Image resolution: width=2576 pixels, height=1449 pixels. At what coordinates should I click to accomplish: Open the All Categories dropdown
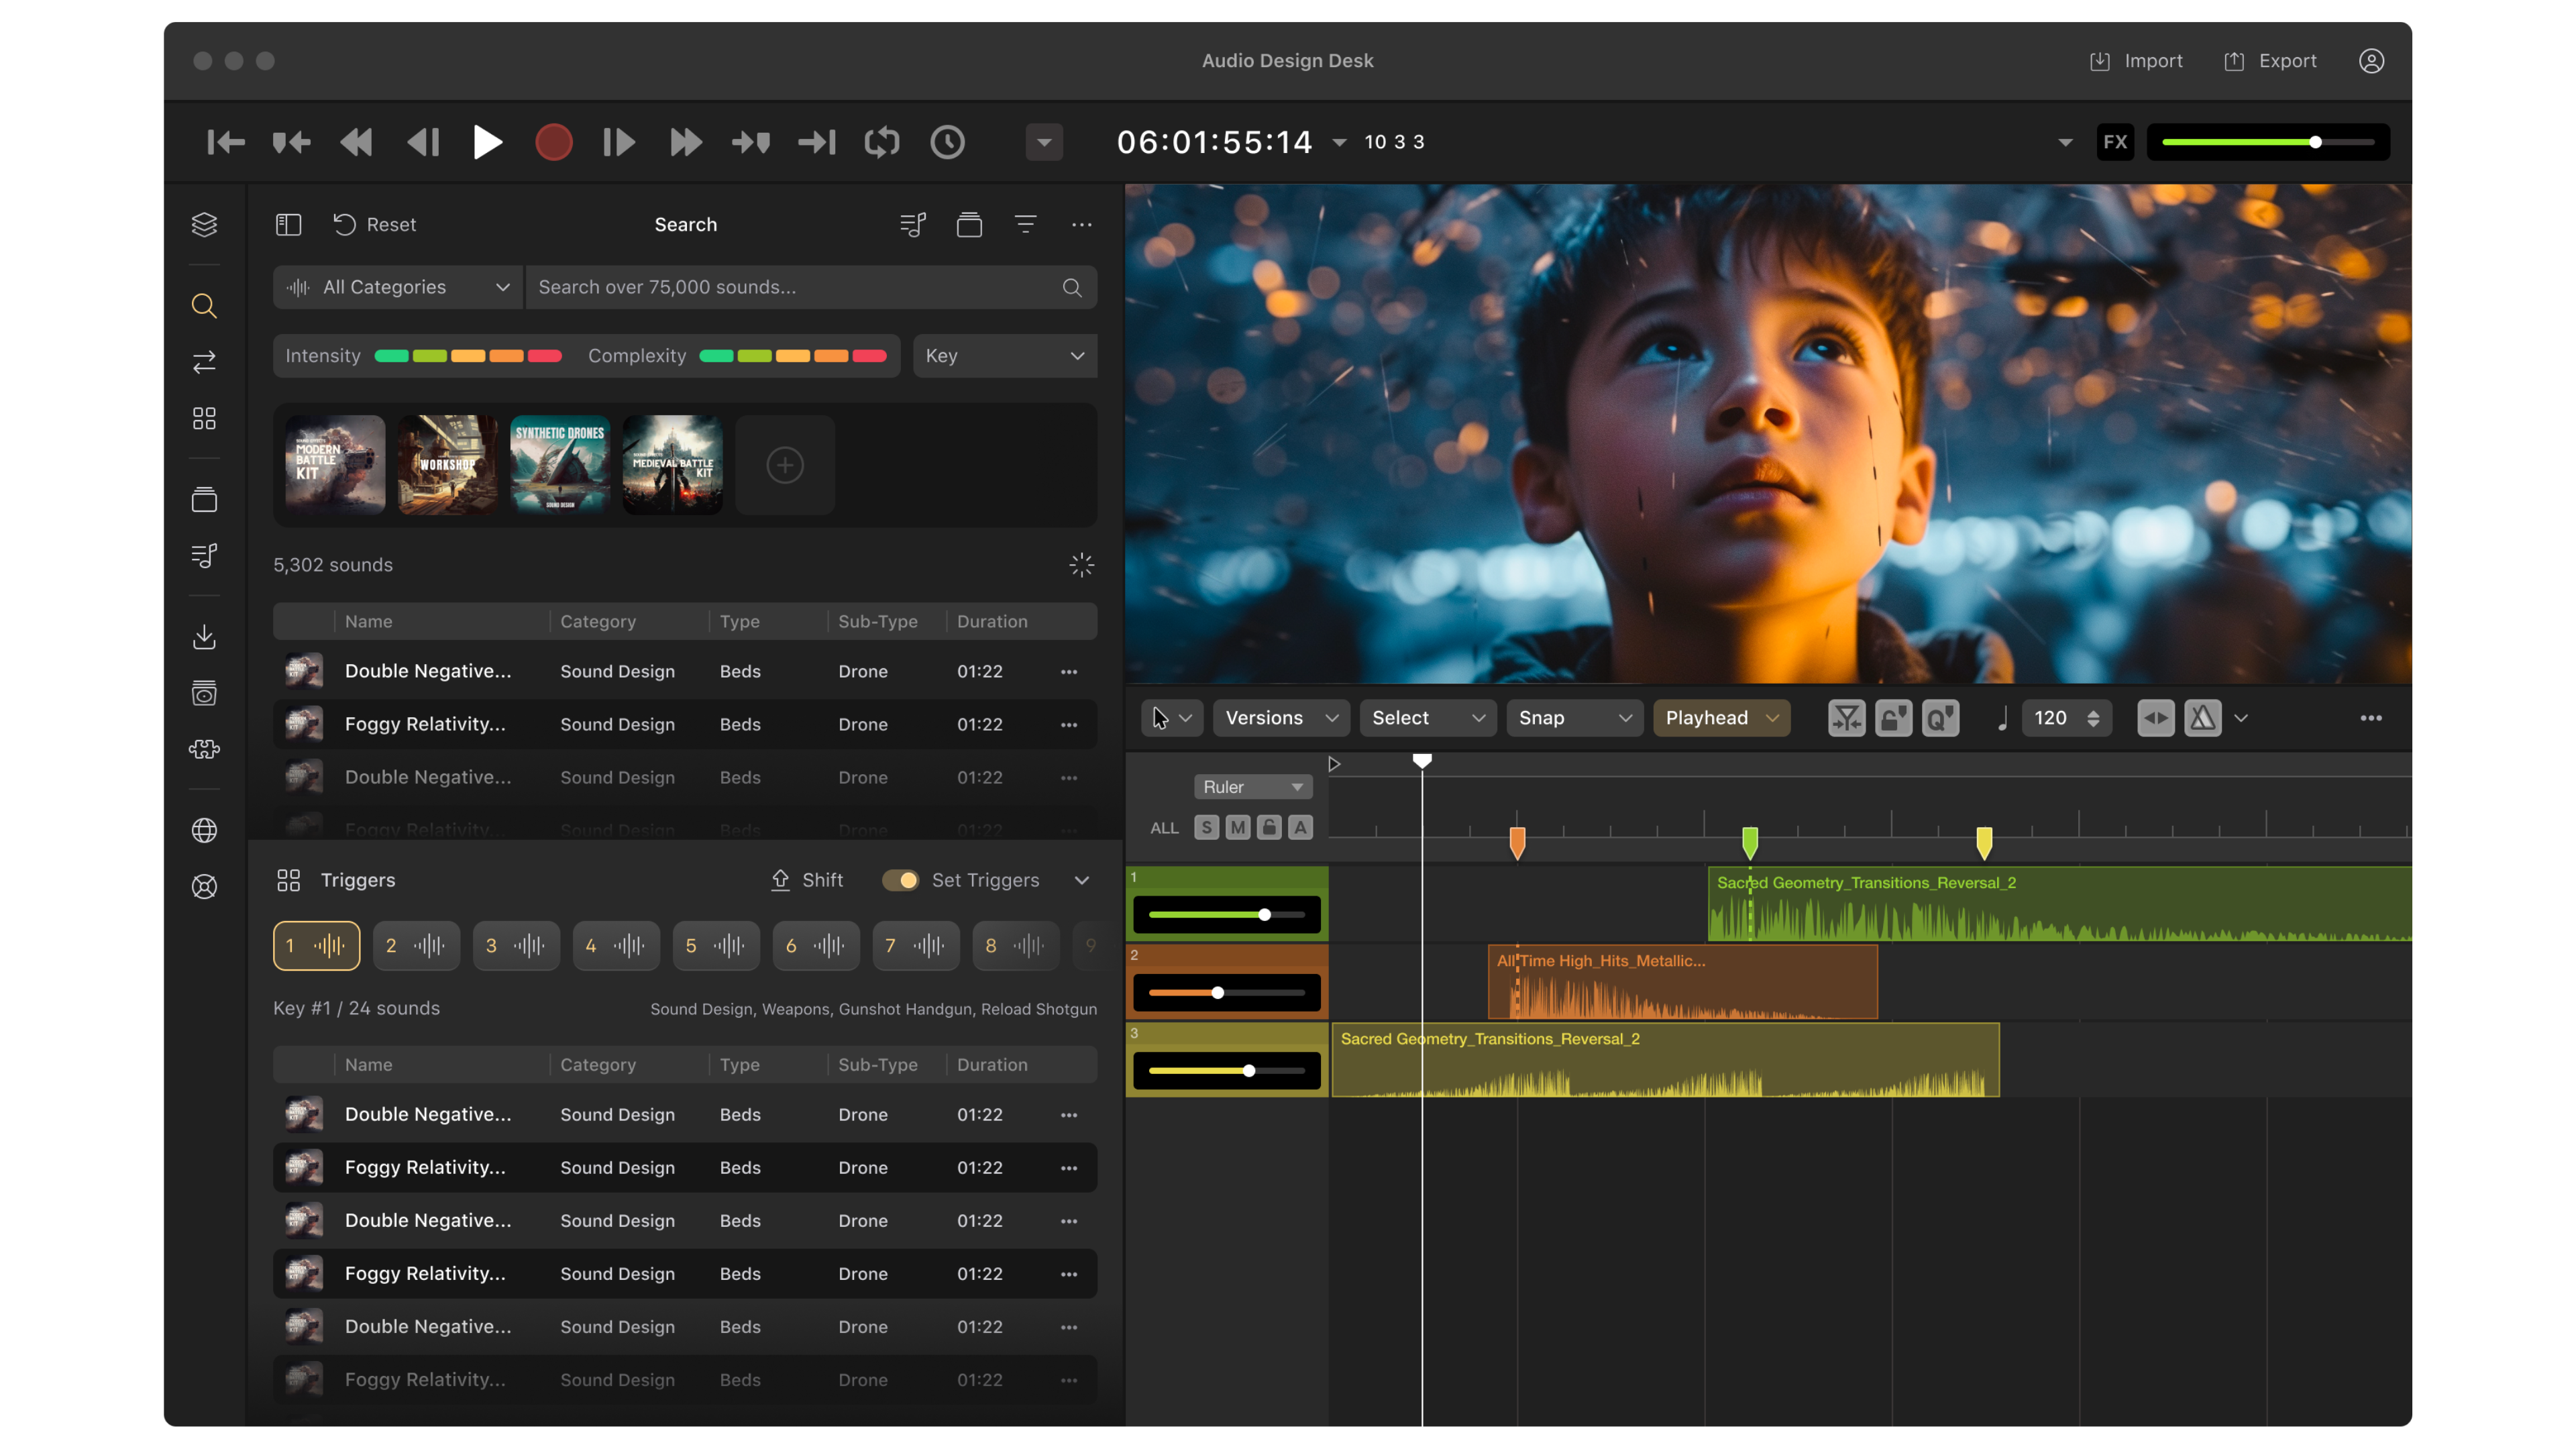coord(397,287)
